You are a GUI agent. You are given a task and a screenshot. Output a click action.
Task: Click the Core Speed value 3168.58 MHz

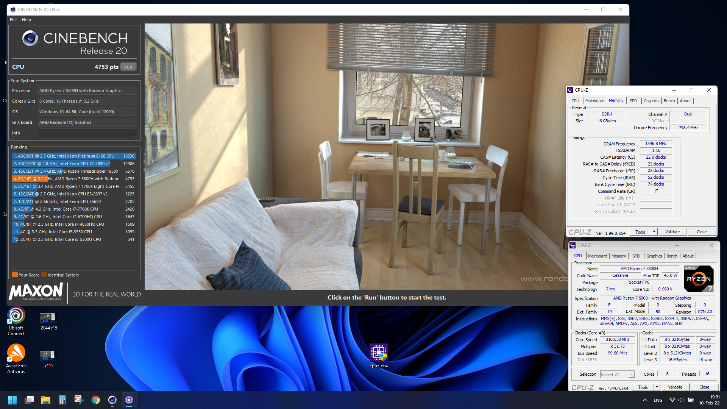618,340
